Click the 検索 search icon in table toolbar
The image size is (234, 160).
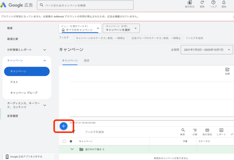point(183,130)
